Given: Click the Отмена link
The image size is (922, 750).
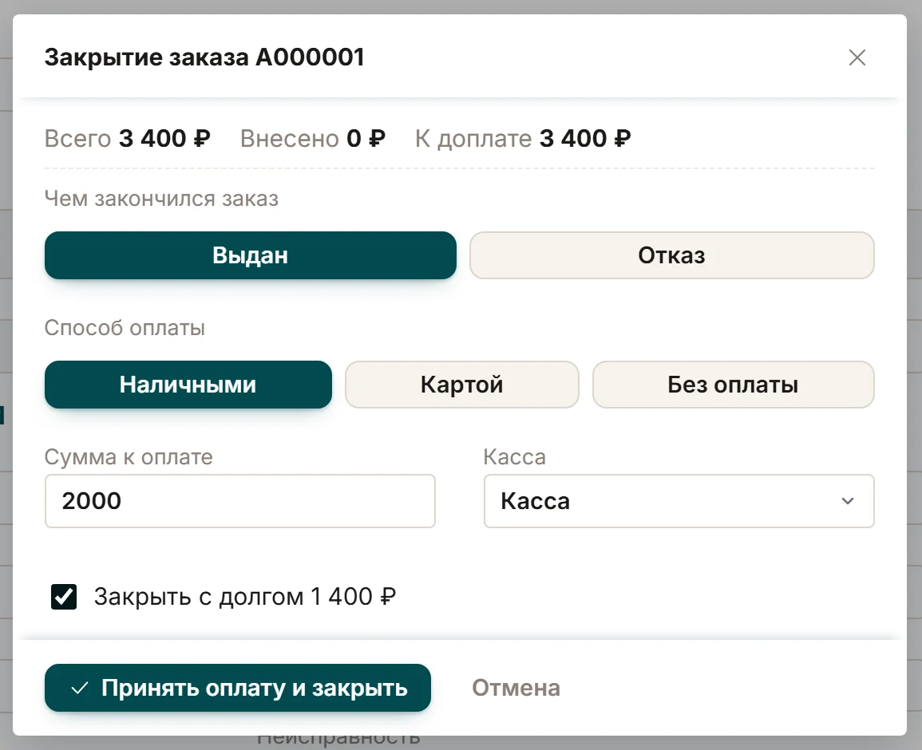Looking at the screenshot, I should [x=516, y=688].
